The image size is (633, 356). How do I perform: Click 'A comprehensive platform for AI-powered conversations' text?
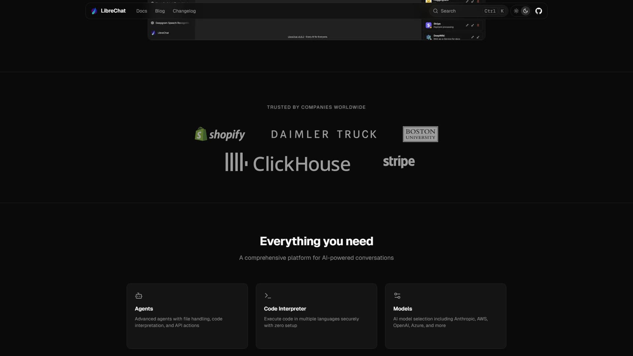tap(316, 258)
